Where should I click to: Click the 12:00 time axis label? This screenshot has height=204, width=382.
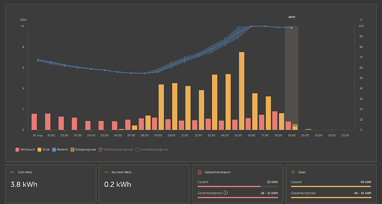point(198,135)
